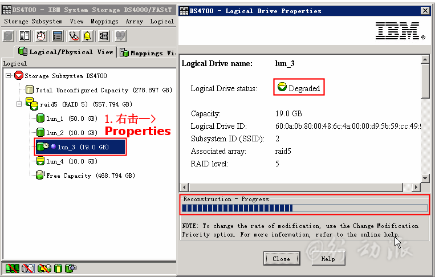Click the horizontal scroll right arrow
This screenshot has height=277, width=435.
click(416, 187)
